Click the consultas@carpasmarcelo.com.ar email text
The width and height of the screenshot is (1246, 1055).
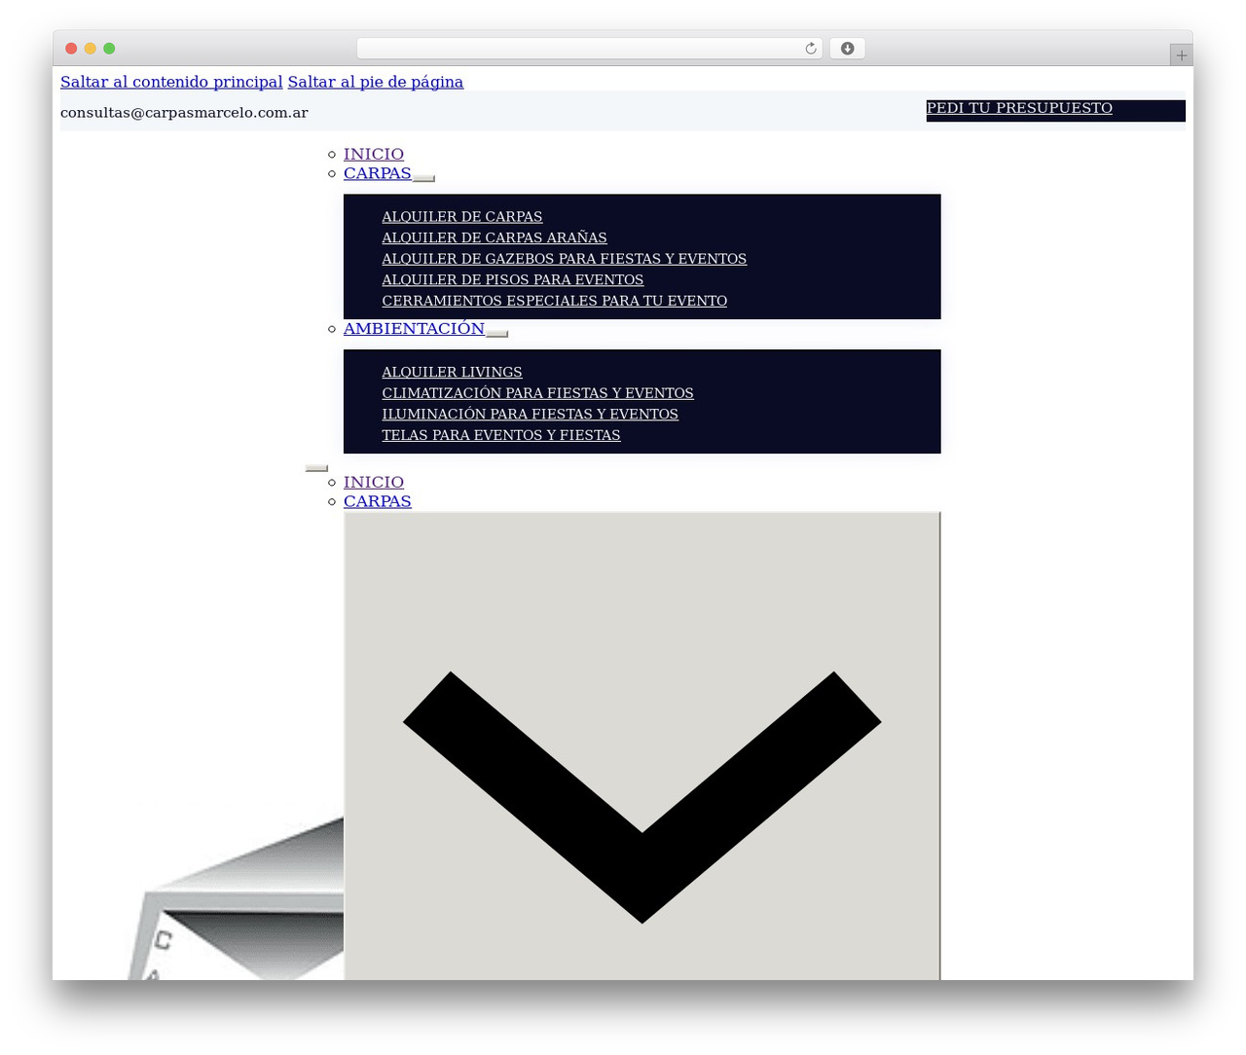[184, 113]
